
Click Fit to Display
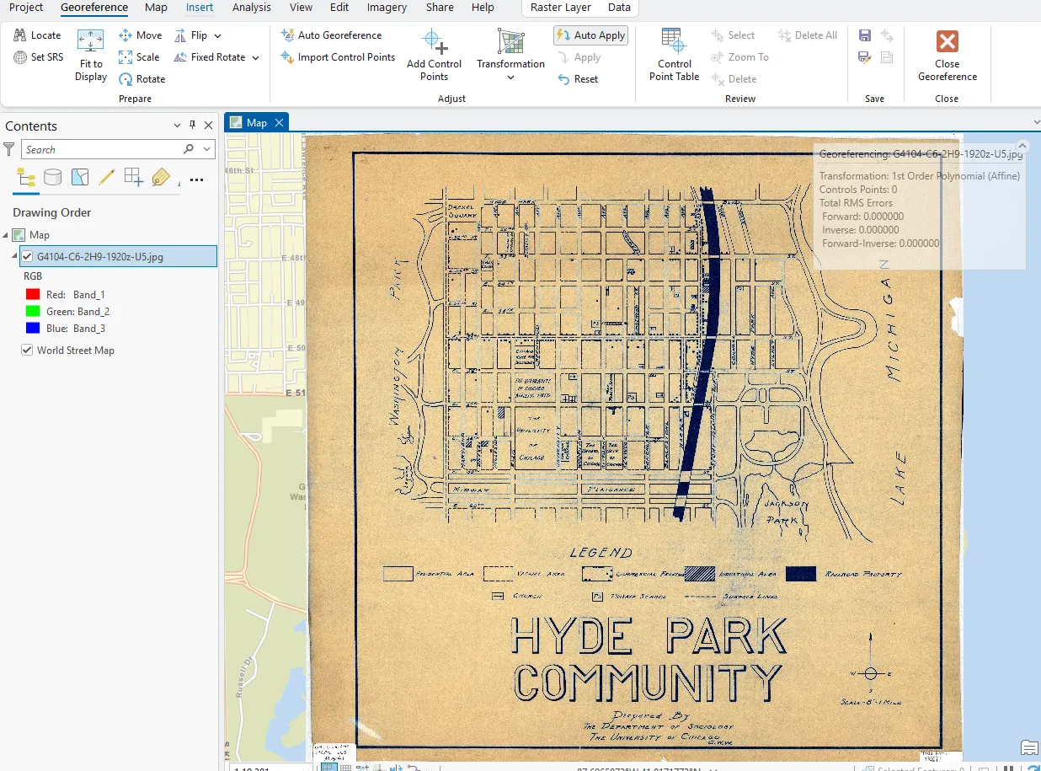point(90,56)
